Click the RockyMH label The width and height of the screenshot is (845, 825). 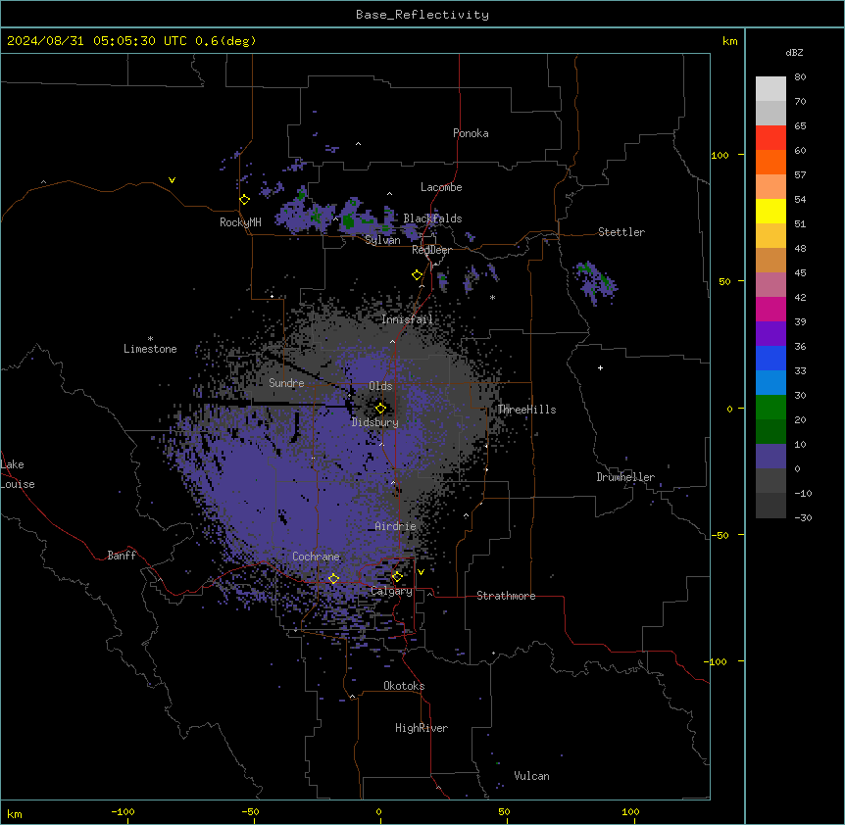(240, 222)
